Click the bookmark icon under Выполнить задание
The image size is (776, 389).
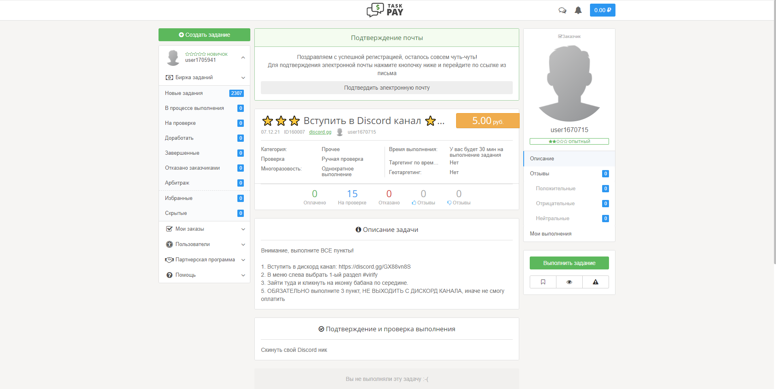(543, 282)
